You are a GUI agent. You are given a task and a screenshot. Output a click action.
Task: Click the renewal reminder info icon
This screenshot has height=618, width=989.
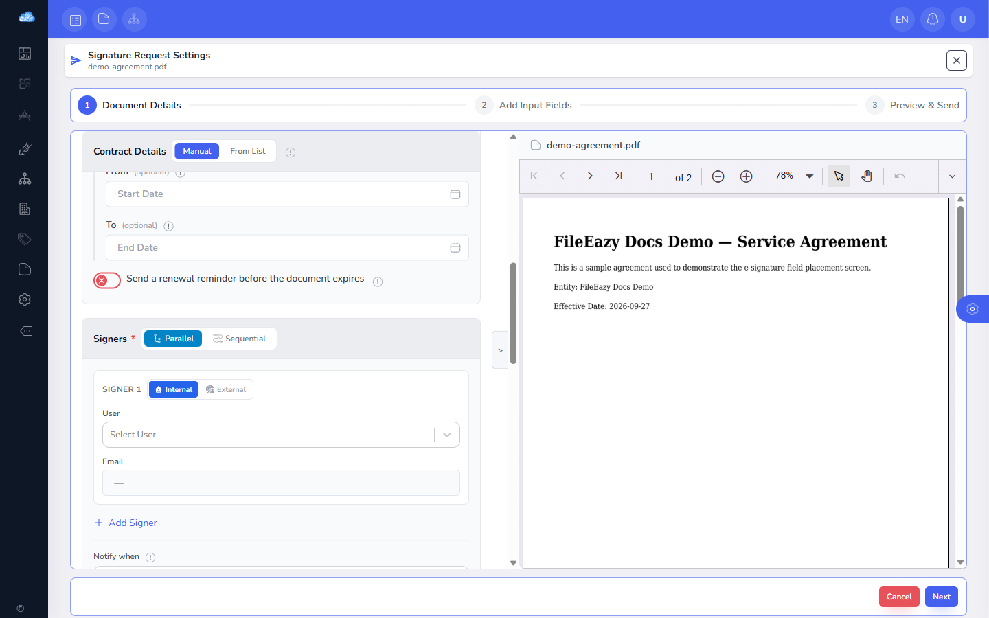(x=378, y=282)
